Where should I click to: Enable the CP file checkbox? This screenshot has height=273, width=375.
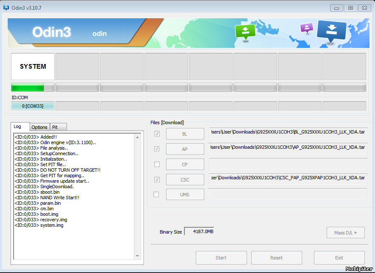(x=157, y=164)
